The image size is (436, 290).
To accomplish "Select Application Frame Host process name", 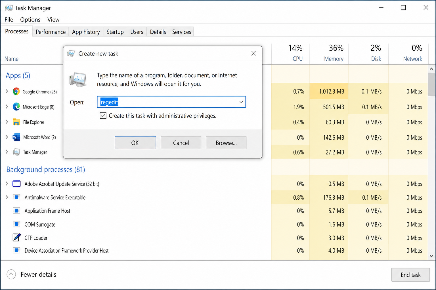I will [x=47, y=211].
